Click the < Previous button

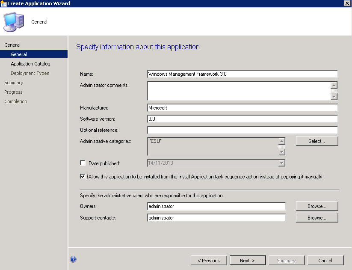209,261
